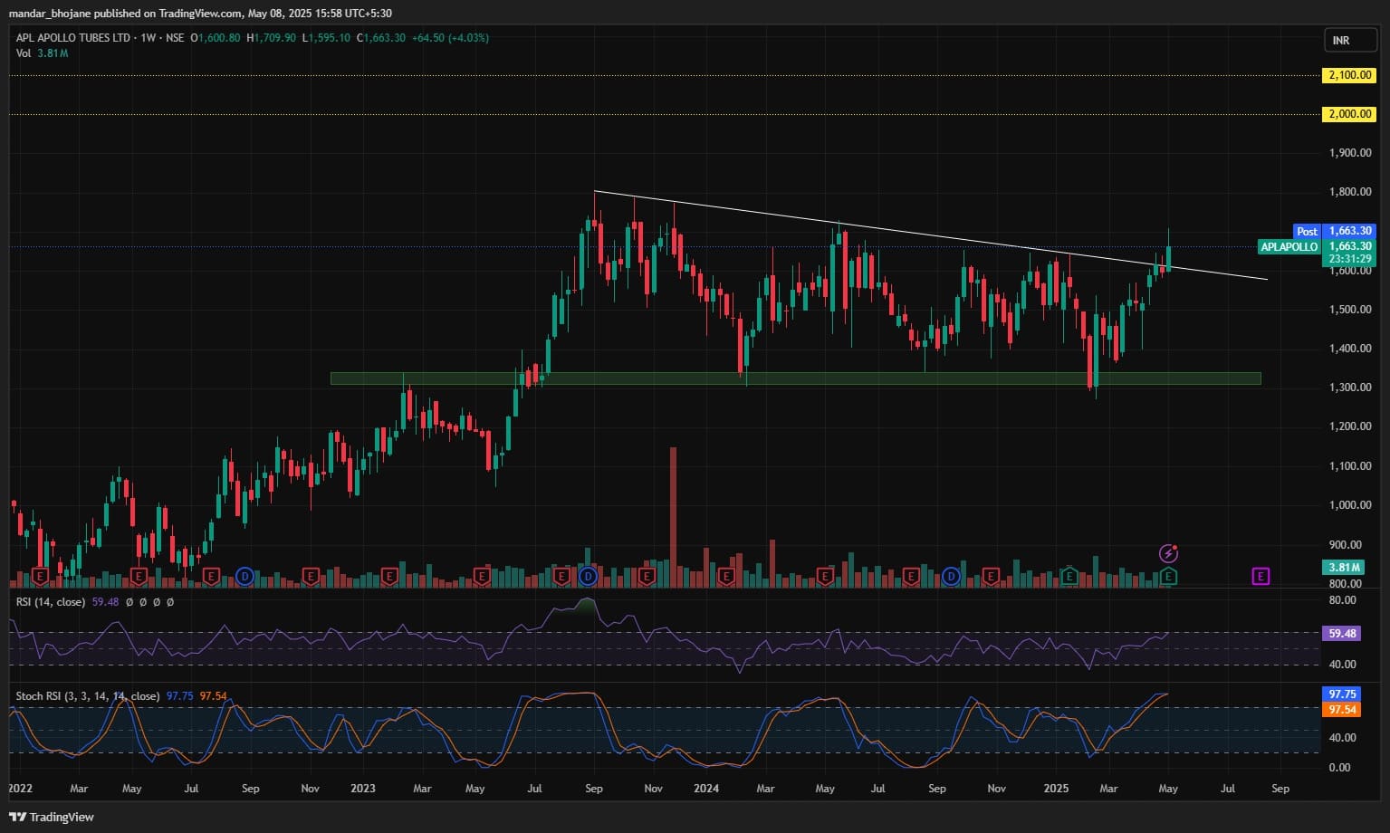Screen dimensions: 1390x833
Task: Select the RSI (14, close) indicator legend
Action: coord(51,602)
